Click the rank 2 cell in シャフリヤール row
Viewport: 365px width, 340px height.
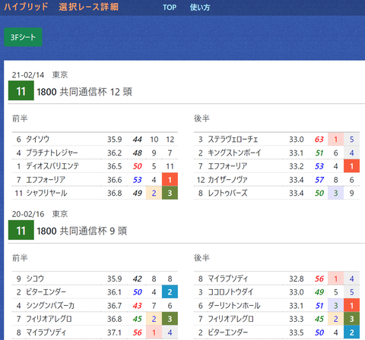(x=154, y=193)
